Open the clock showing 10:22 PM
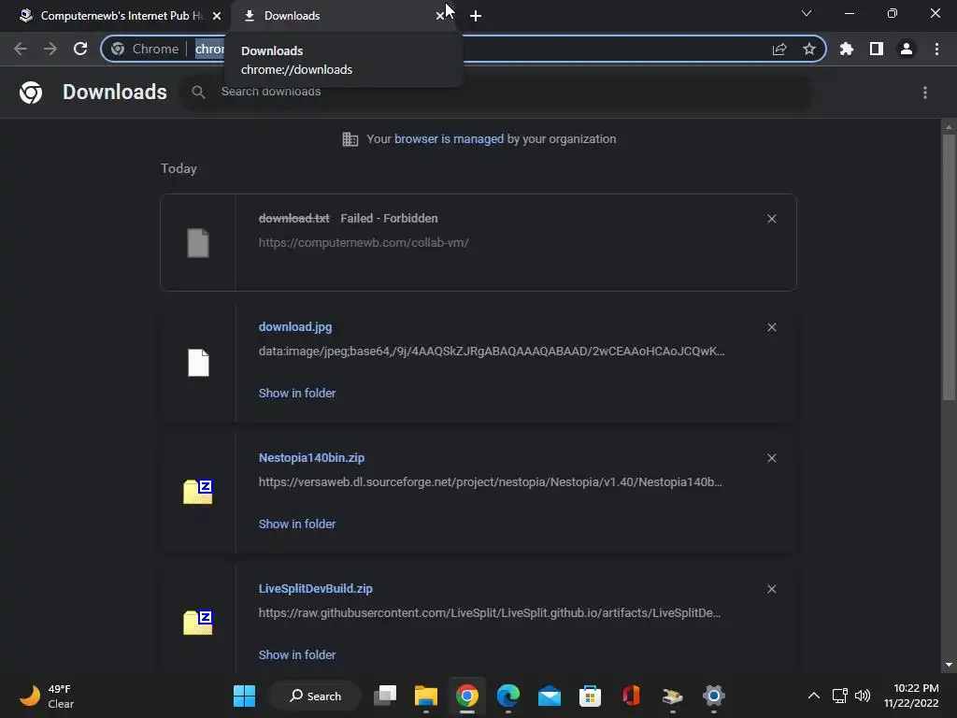957x718 pixels. 911,696
